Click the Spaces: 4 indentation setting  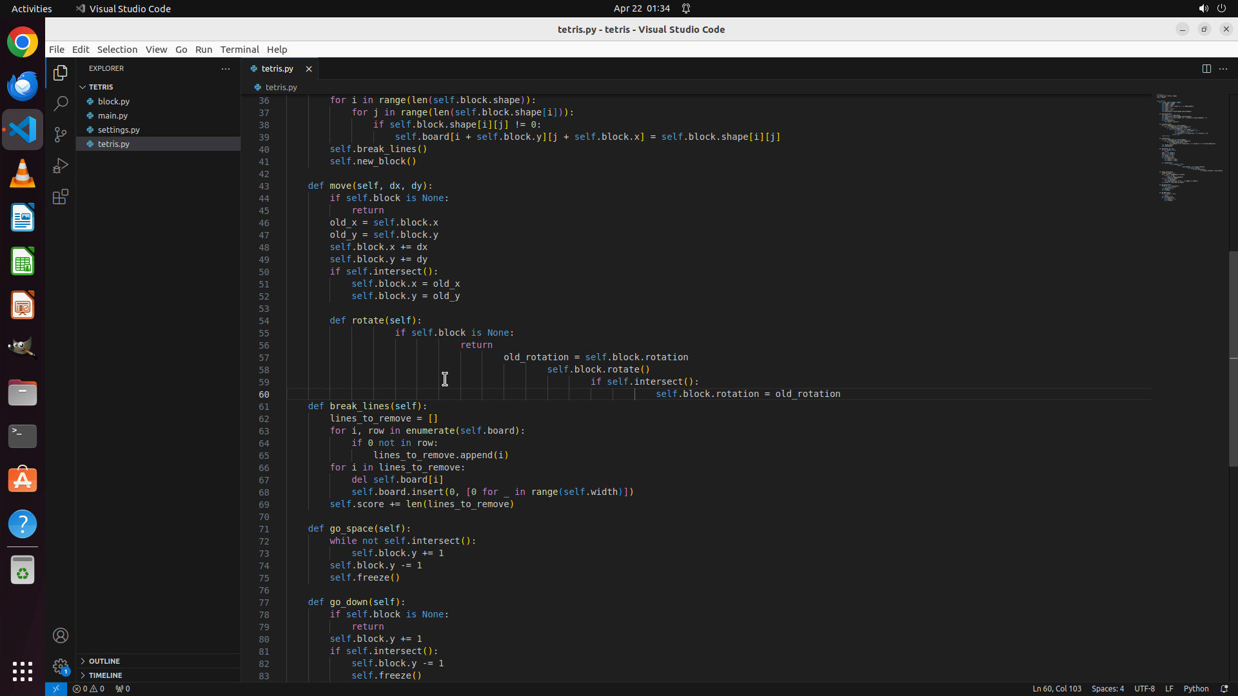pyautogui.click(x=1107, y=688)
